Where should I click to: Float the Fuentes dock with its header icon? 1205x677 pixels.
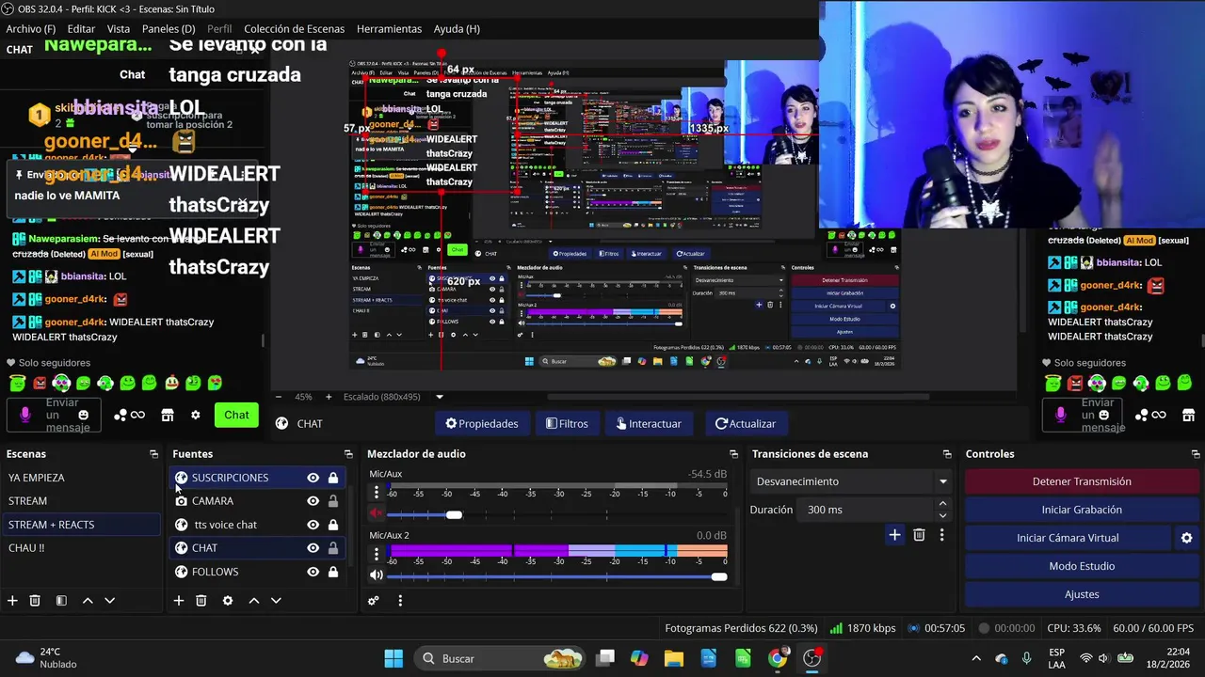point(348,454)
